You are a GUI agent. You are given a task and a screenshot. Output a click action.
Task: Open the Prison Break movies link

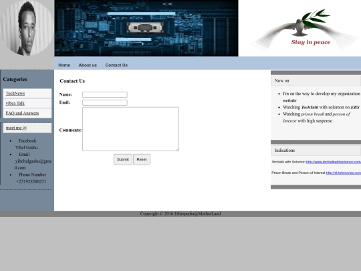(344, 173)
